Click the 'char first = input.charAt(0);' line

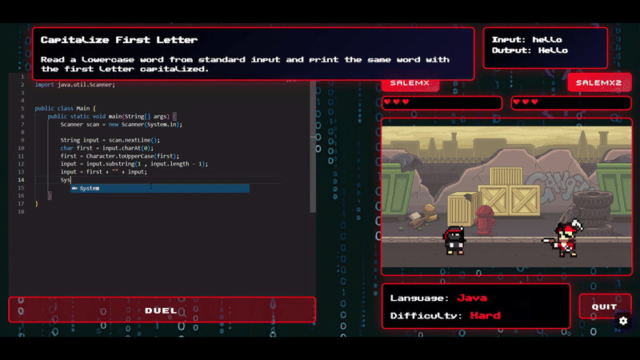(x=107, y=148)
